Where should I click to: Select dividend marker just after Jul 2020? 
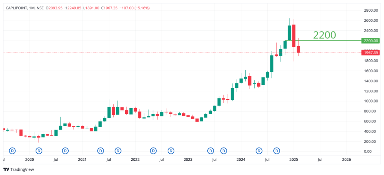point(65,151)
